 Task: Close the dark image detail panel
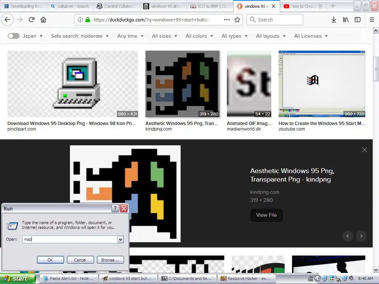pyautogui.click(x=365, y=150)
